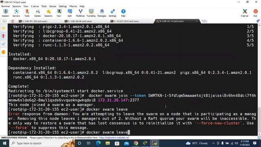This screenshot has height=147, width=261.
Task: Open the 30°C Cloudy weather widget
Action: [x=197, y=143]
